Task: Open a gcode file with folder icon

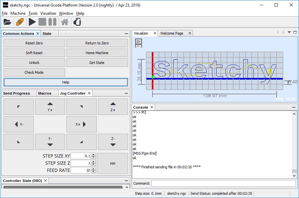Action: coord(7,22)
